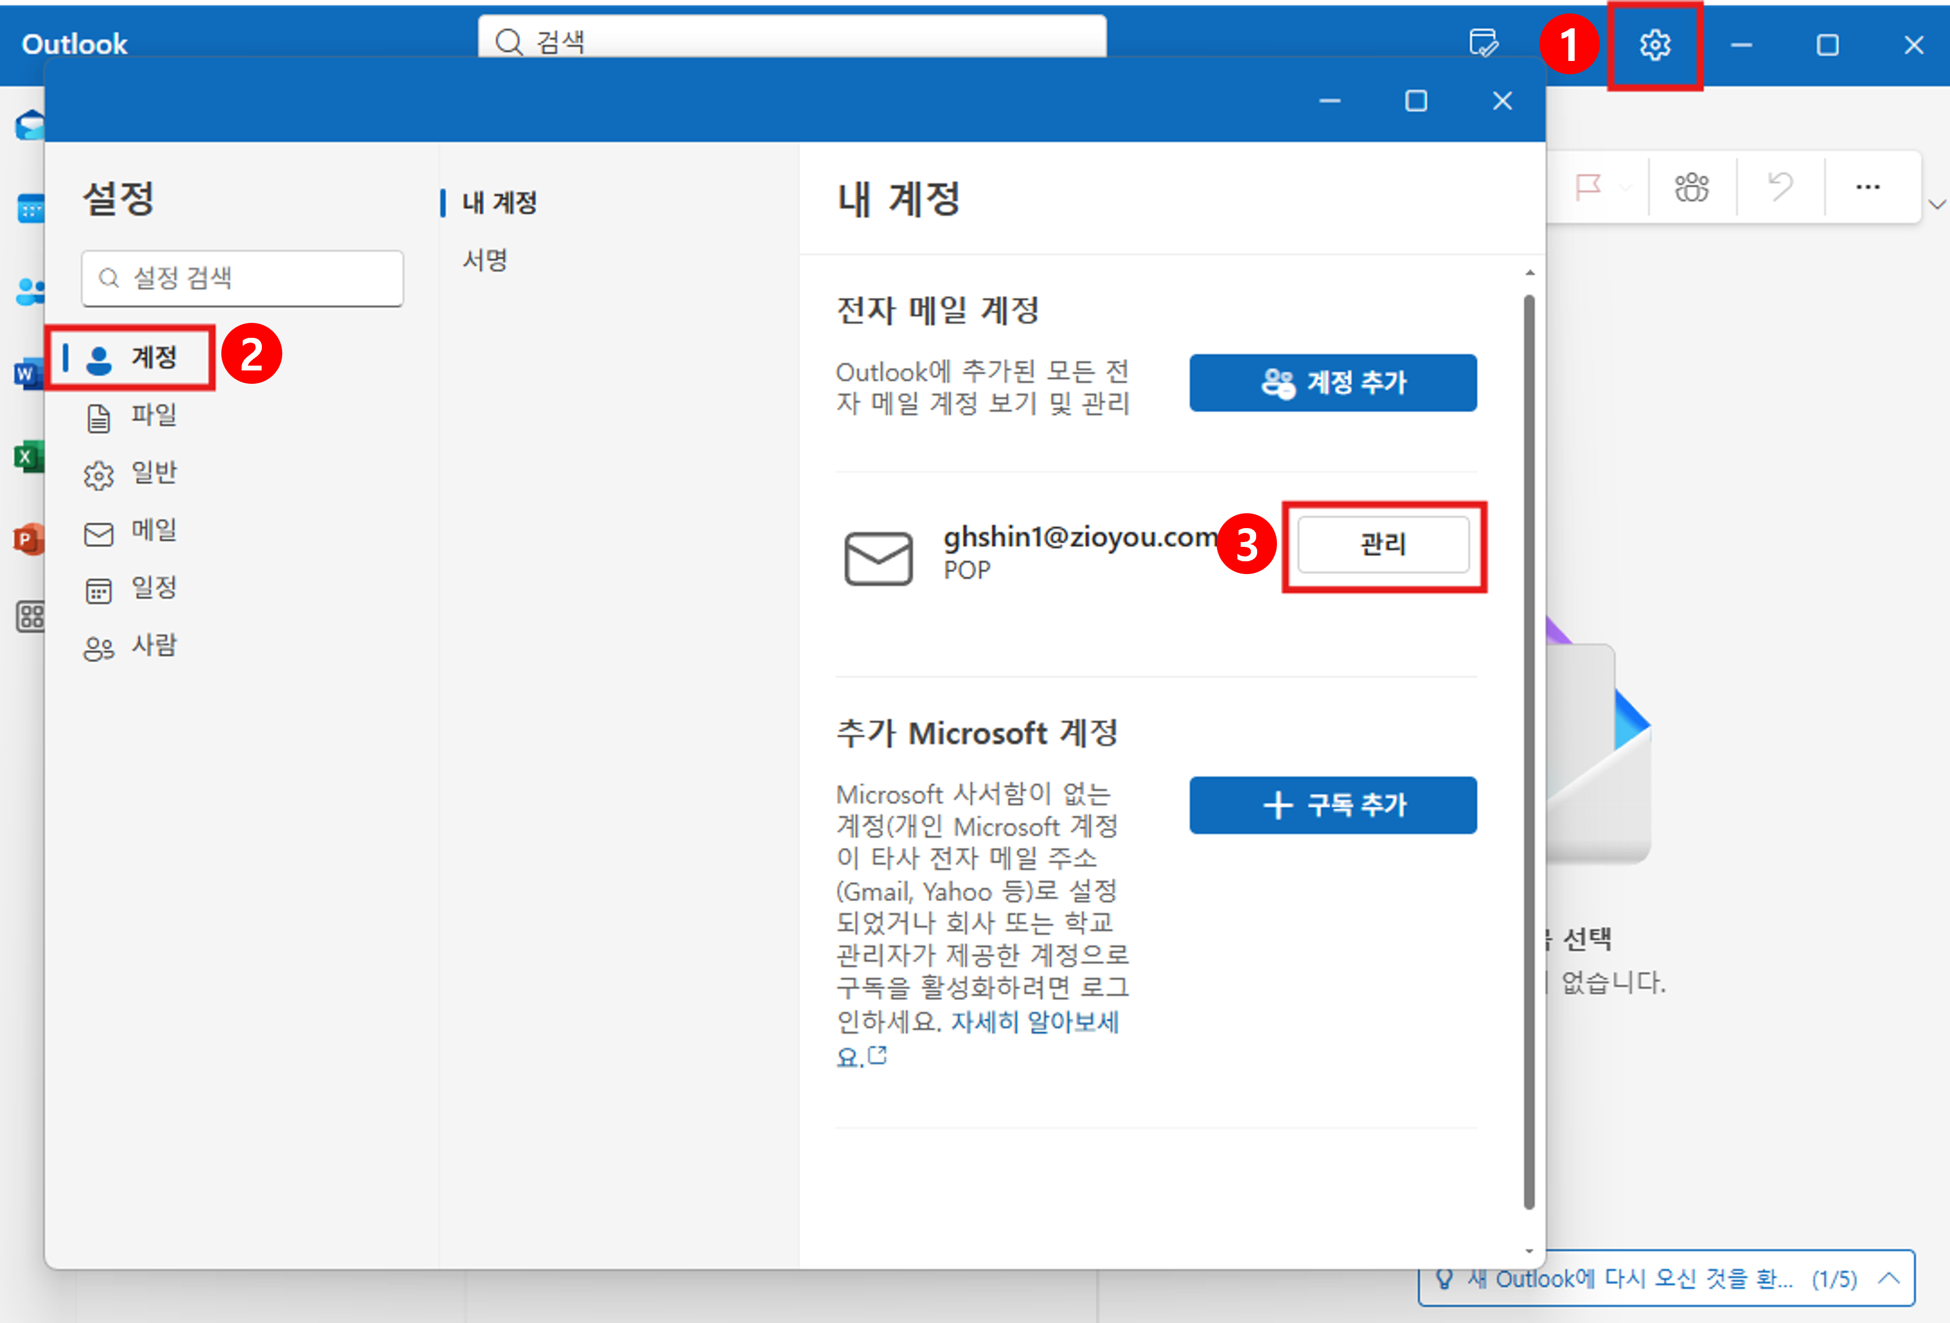Screen dimensions: 1950x1323
Task: Select 계정 in settings sidebar
Action: [x=131, y=358]
